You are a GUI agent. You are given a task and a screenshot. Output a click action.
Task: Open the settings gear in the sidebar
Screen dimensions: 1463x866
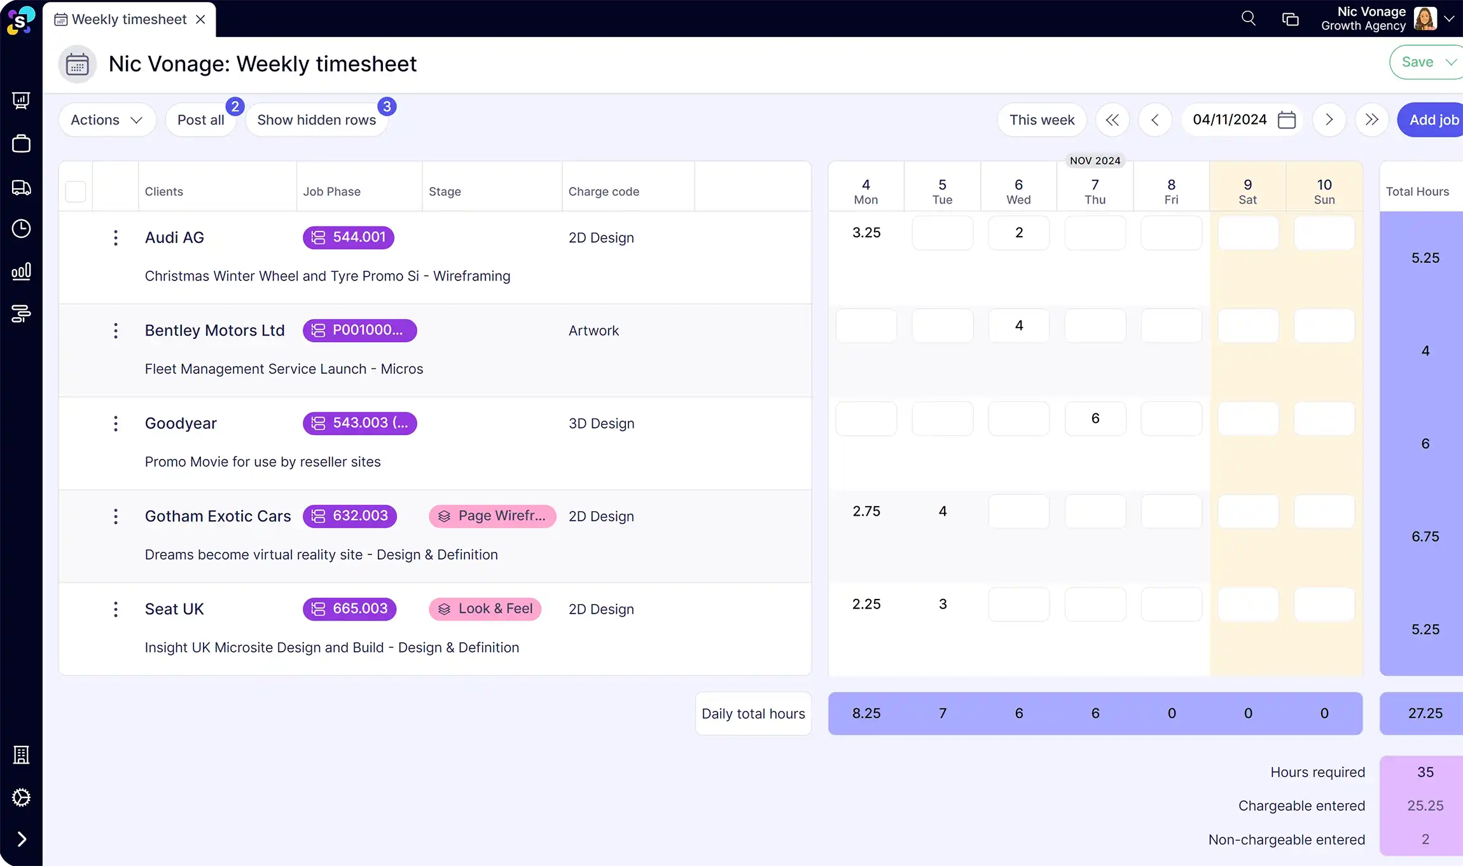pos(21,797)
